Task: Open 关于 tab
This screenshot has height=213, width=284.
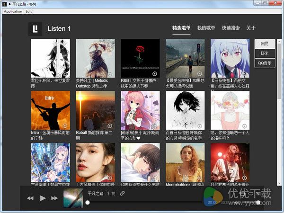Action: (x=251, y=28)
